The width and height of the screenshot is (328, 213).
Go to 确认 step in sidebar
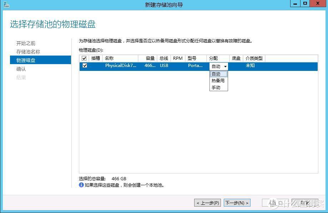click(21, 69)
